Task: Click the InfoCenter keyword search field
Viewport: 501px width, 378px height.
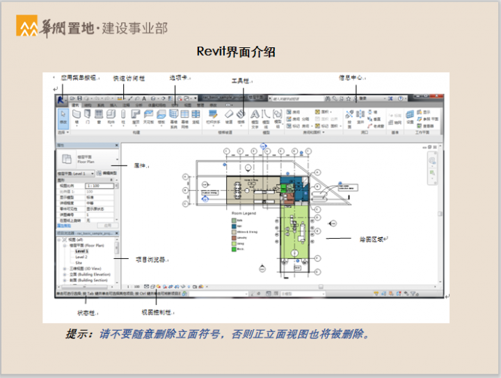Action: pyautogui.click(x=298, y=99)
